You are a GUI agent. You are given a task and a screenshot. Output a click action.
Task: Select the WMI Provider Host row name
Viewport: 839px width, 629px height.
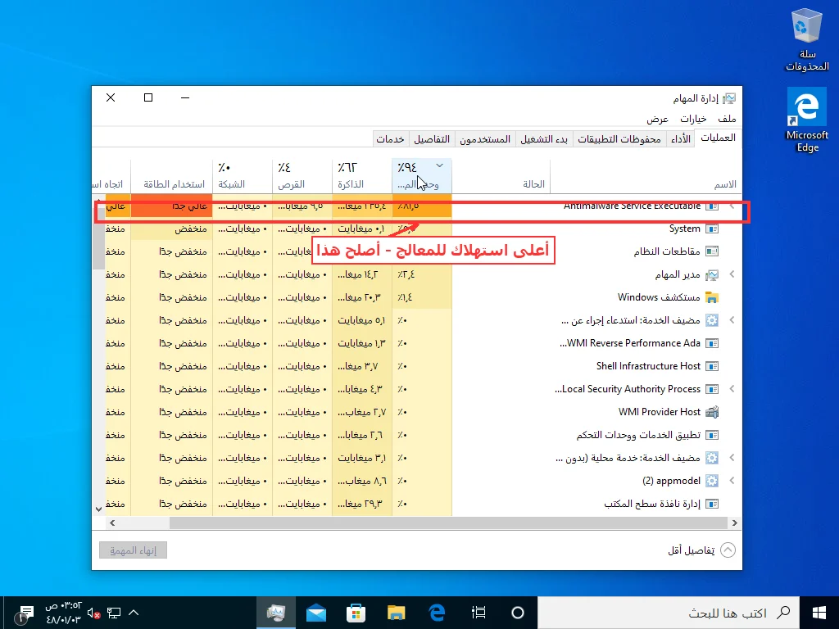(660, 413)
